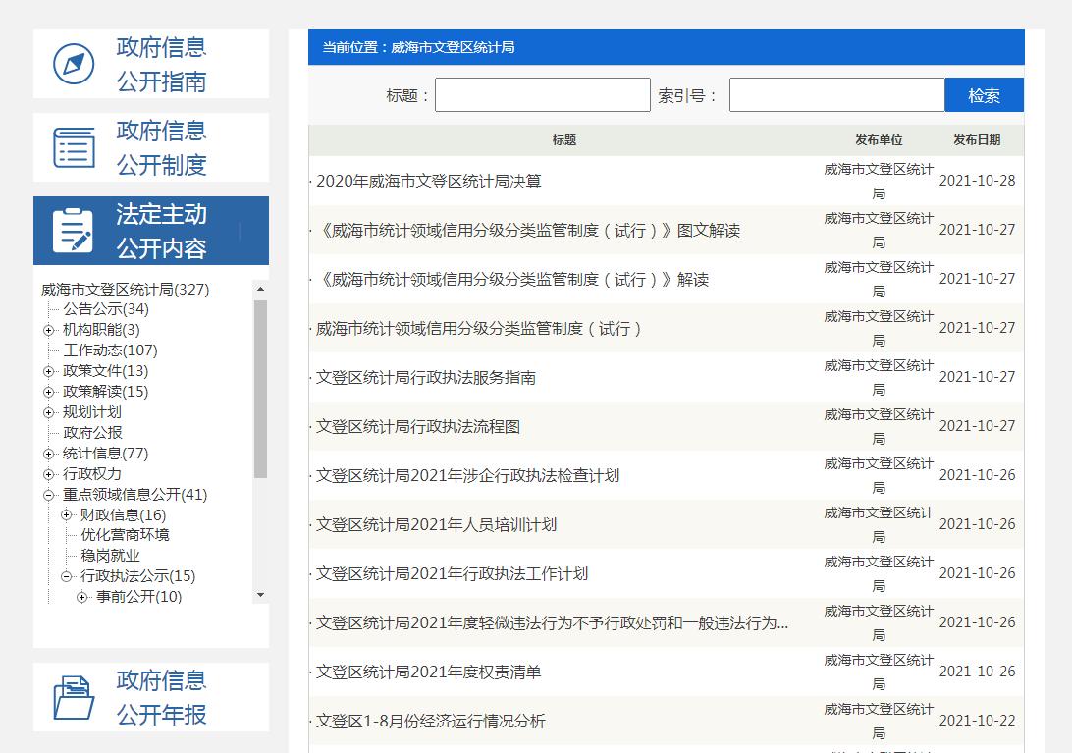The width and height of the screenshot is (1072, 753).
Task: Click the compass icon for 政府信息公开指南
Action: [x=74, y=64]
